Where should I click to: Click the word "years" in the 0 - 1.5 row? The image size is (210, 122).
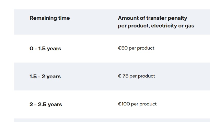(54, 49)
